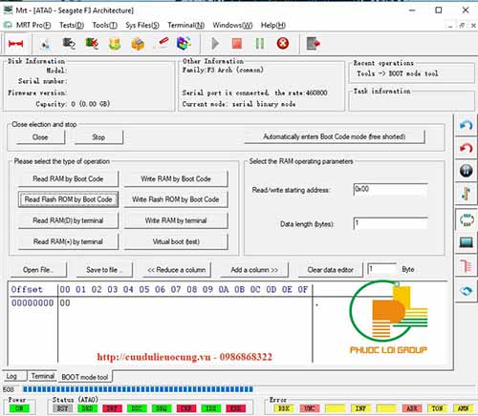Click the pink UNC error indicator
478x416 pixels.
click(x=310, y=408)
